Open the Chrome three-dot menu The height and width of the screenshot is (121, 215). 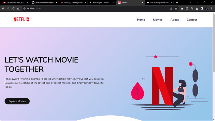pos(212,8)
